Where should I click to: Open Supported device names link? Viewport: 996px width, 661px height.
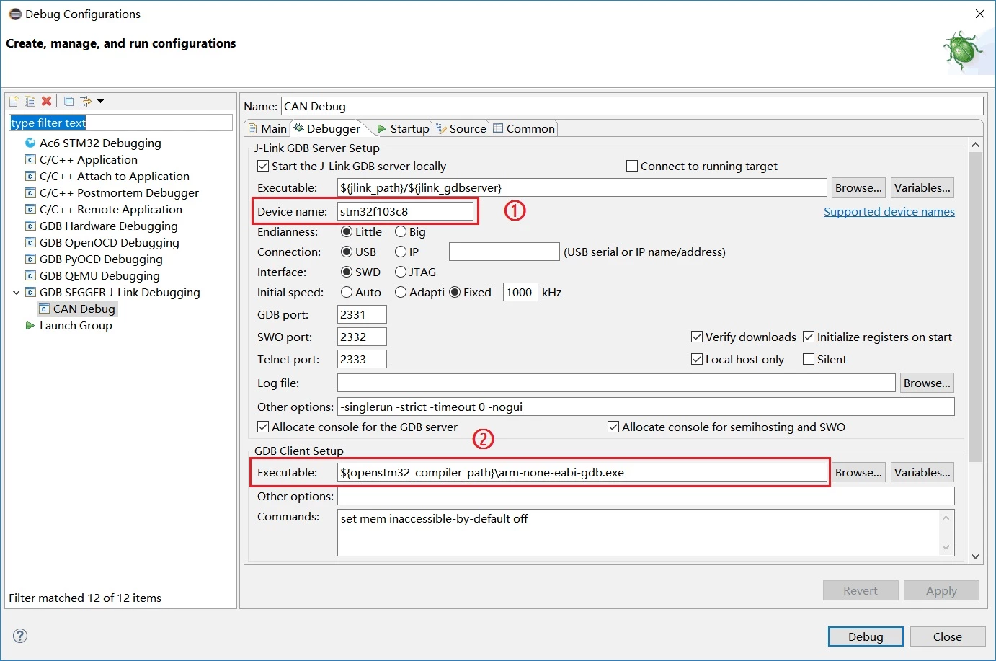889,211
